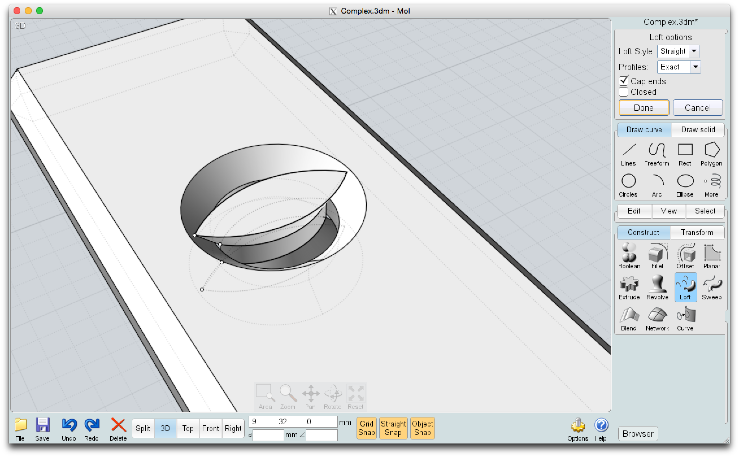The width and height of the screenshot is (739, 457).
Task: Uncheck the Cap ends checkbox
Action: (623, 81)
